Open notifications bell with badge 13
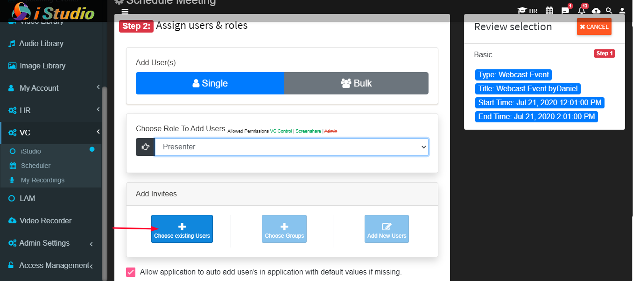Screen dimensions: 633x281 (581, 10)
